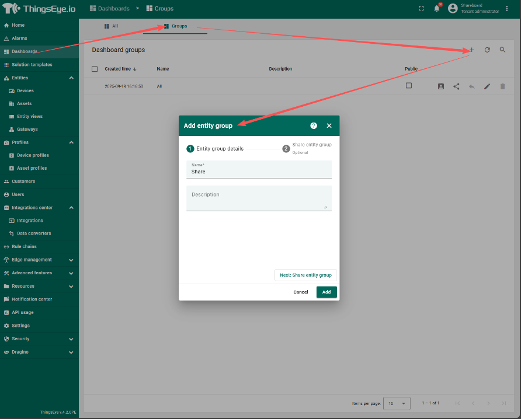Click the Description text field

[259, 198]
